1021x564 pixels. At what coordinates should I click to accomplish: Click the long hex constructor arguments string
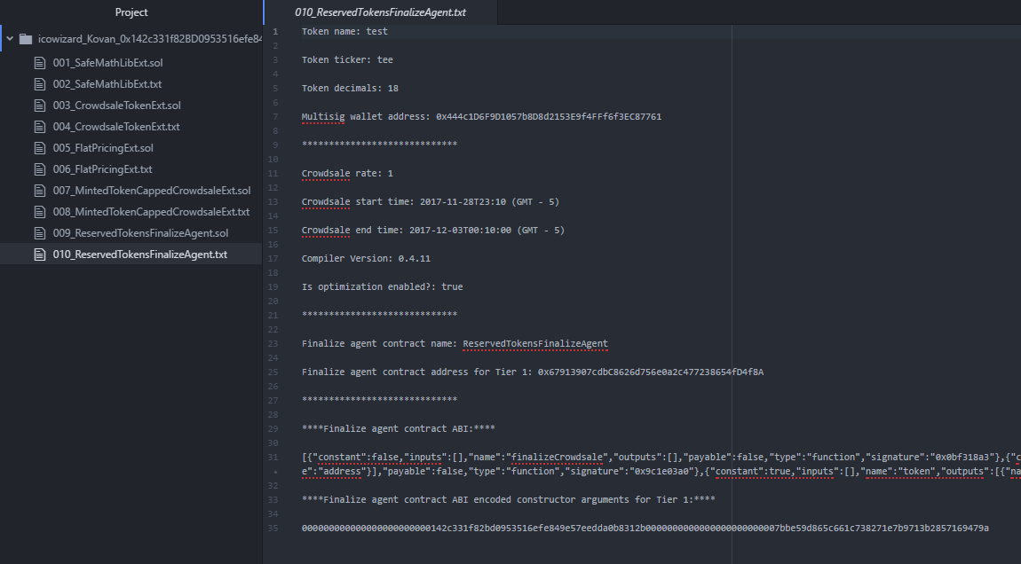645,529
